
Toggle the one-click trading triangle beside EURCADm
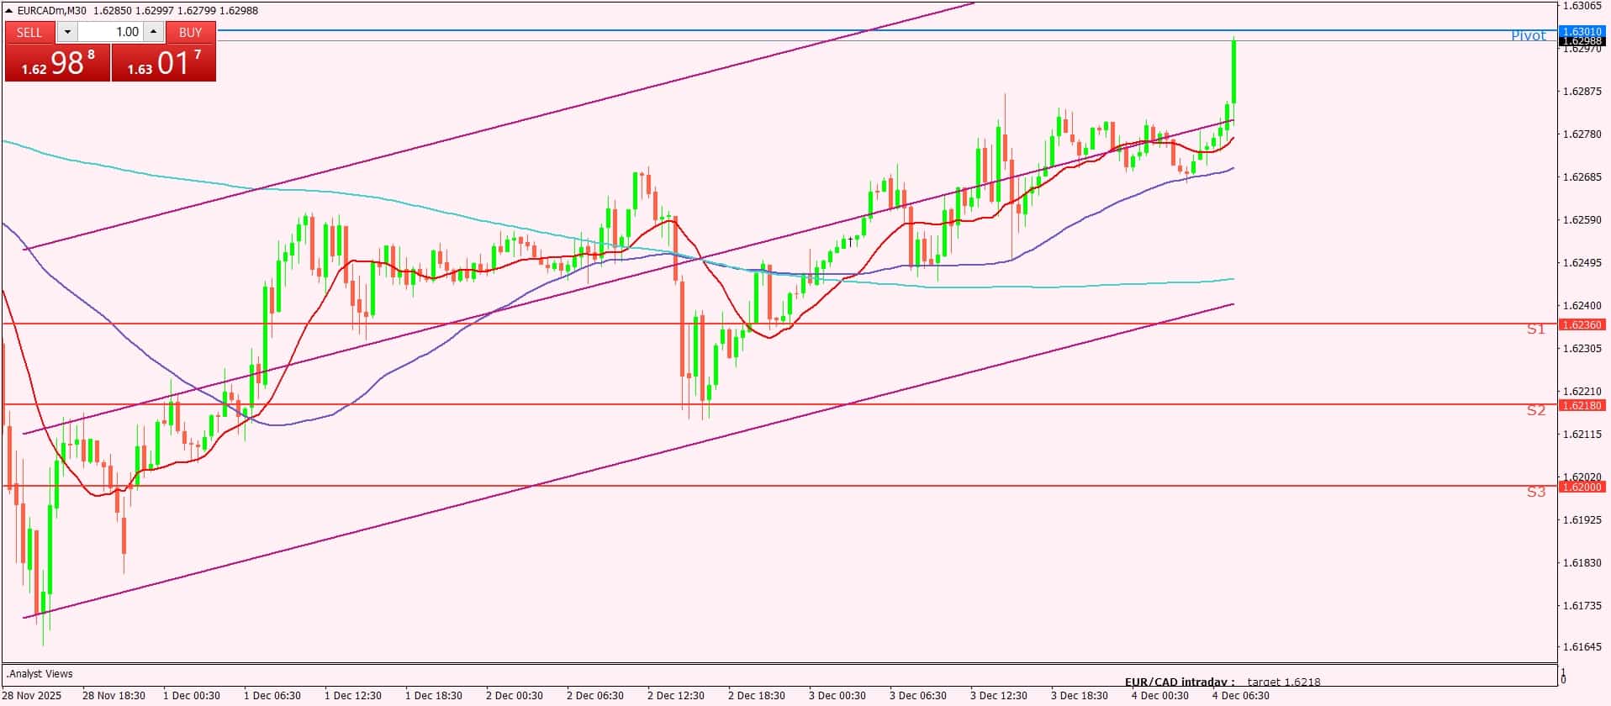[8, 10]
